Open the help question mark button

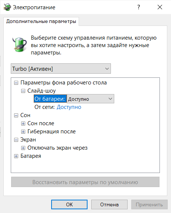coord(138,7)
